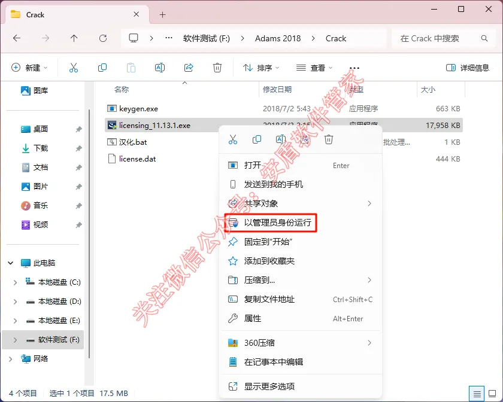Open 属性 from the context menu
The image size is (503, 402).
click(301, 318)
